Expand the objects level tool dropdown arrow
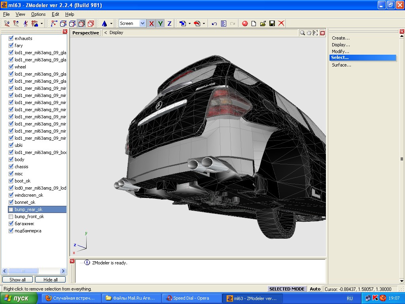The height and width of the screenshot is (304, 405). [42, 23]
